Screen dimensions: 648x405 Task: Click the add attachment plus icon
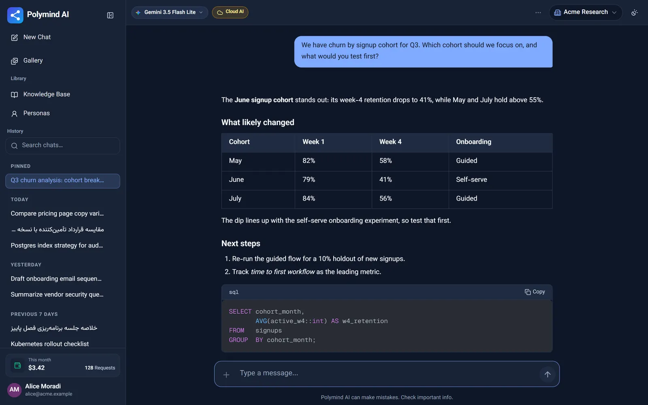click(226, 375)
